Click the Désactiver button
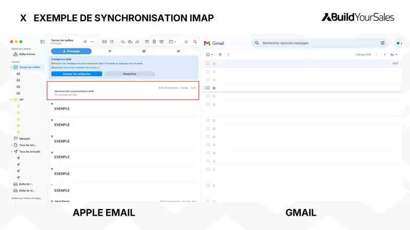The image size is (410, 230). click(x=130, y=74)
